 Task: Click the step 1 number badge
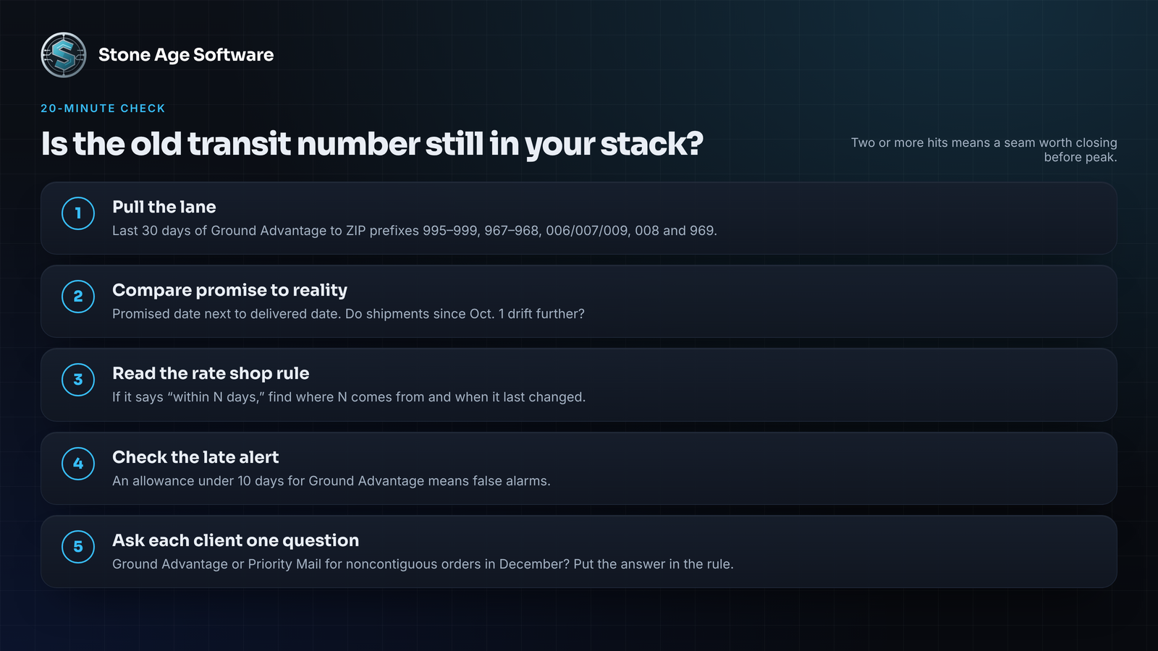click(78, 213)
